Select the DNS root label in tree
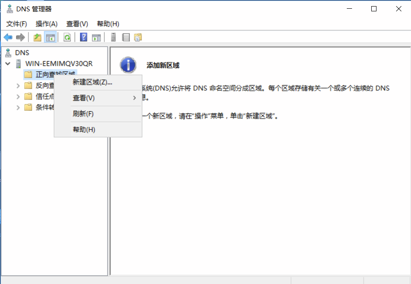 point(22,53)
